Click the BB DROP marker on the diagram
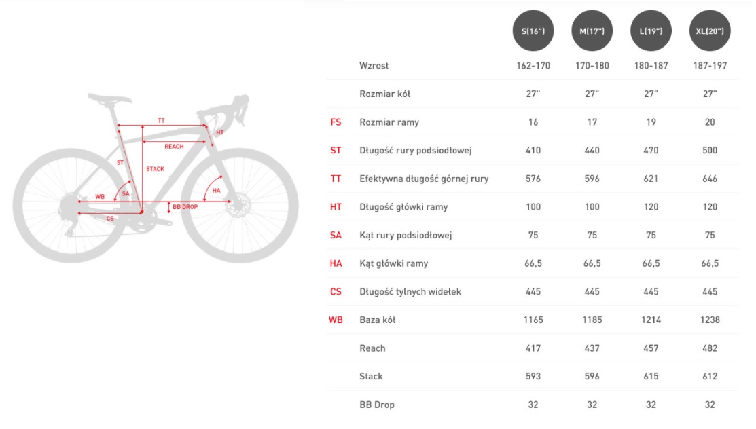This screenshot has width=756, height=429. click(185, 206)
